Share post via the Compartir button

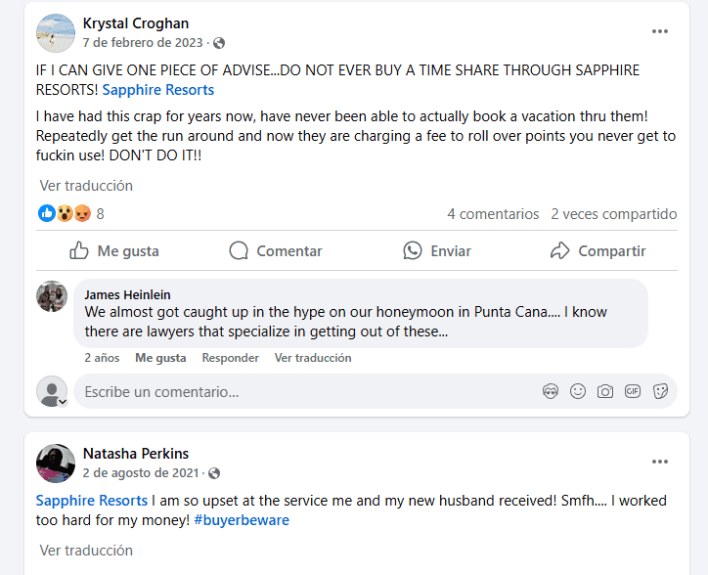tap(597, 251)
